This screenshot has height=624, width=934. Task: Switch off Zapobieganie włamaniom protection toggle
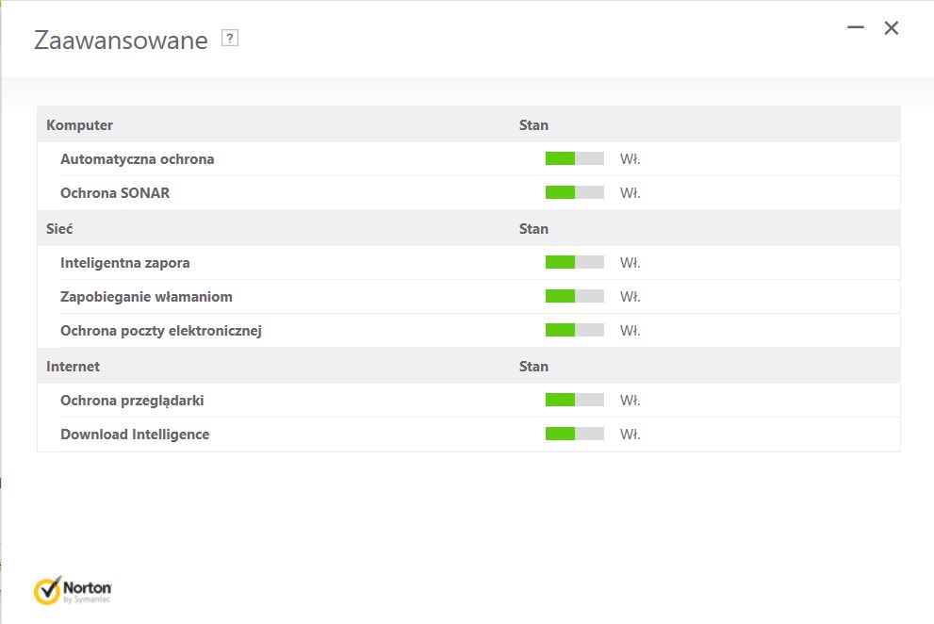pos(574,297)
